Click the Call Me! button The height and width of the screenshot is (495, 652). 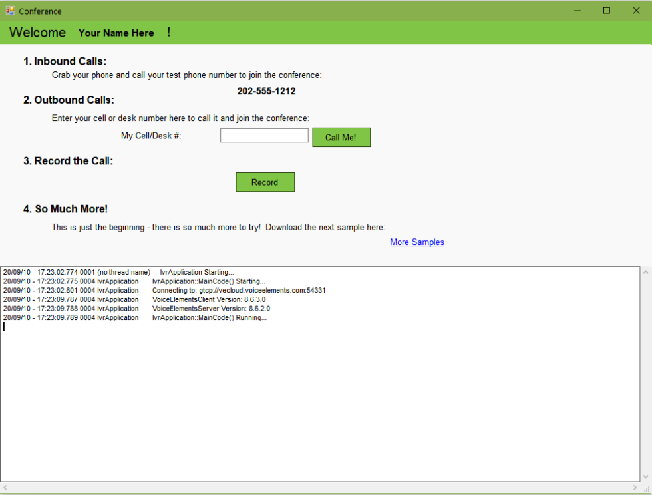tap(341, 137)
